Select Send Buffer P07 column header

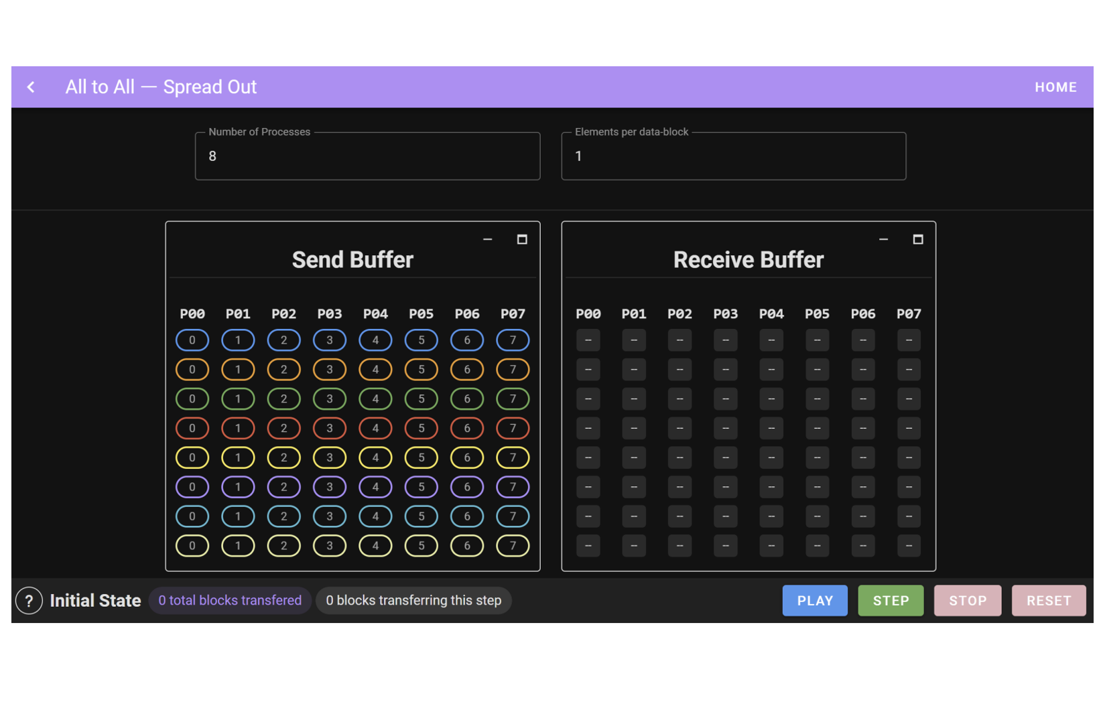(x=513, y=313)
